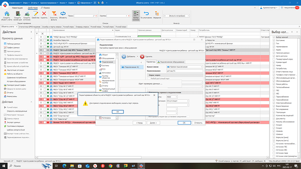Open the Канал связи dropdown
301x169 pixels.
point(185,67)
